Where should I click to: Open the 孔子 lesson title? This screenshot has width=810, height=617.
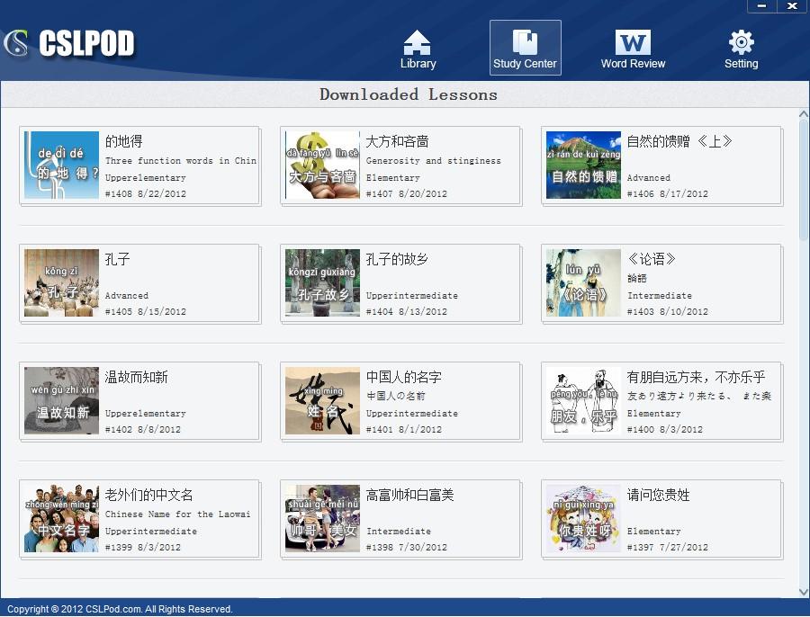(x=118, y=259)
